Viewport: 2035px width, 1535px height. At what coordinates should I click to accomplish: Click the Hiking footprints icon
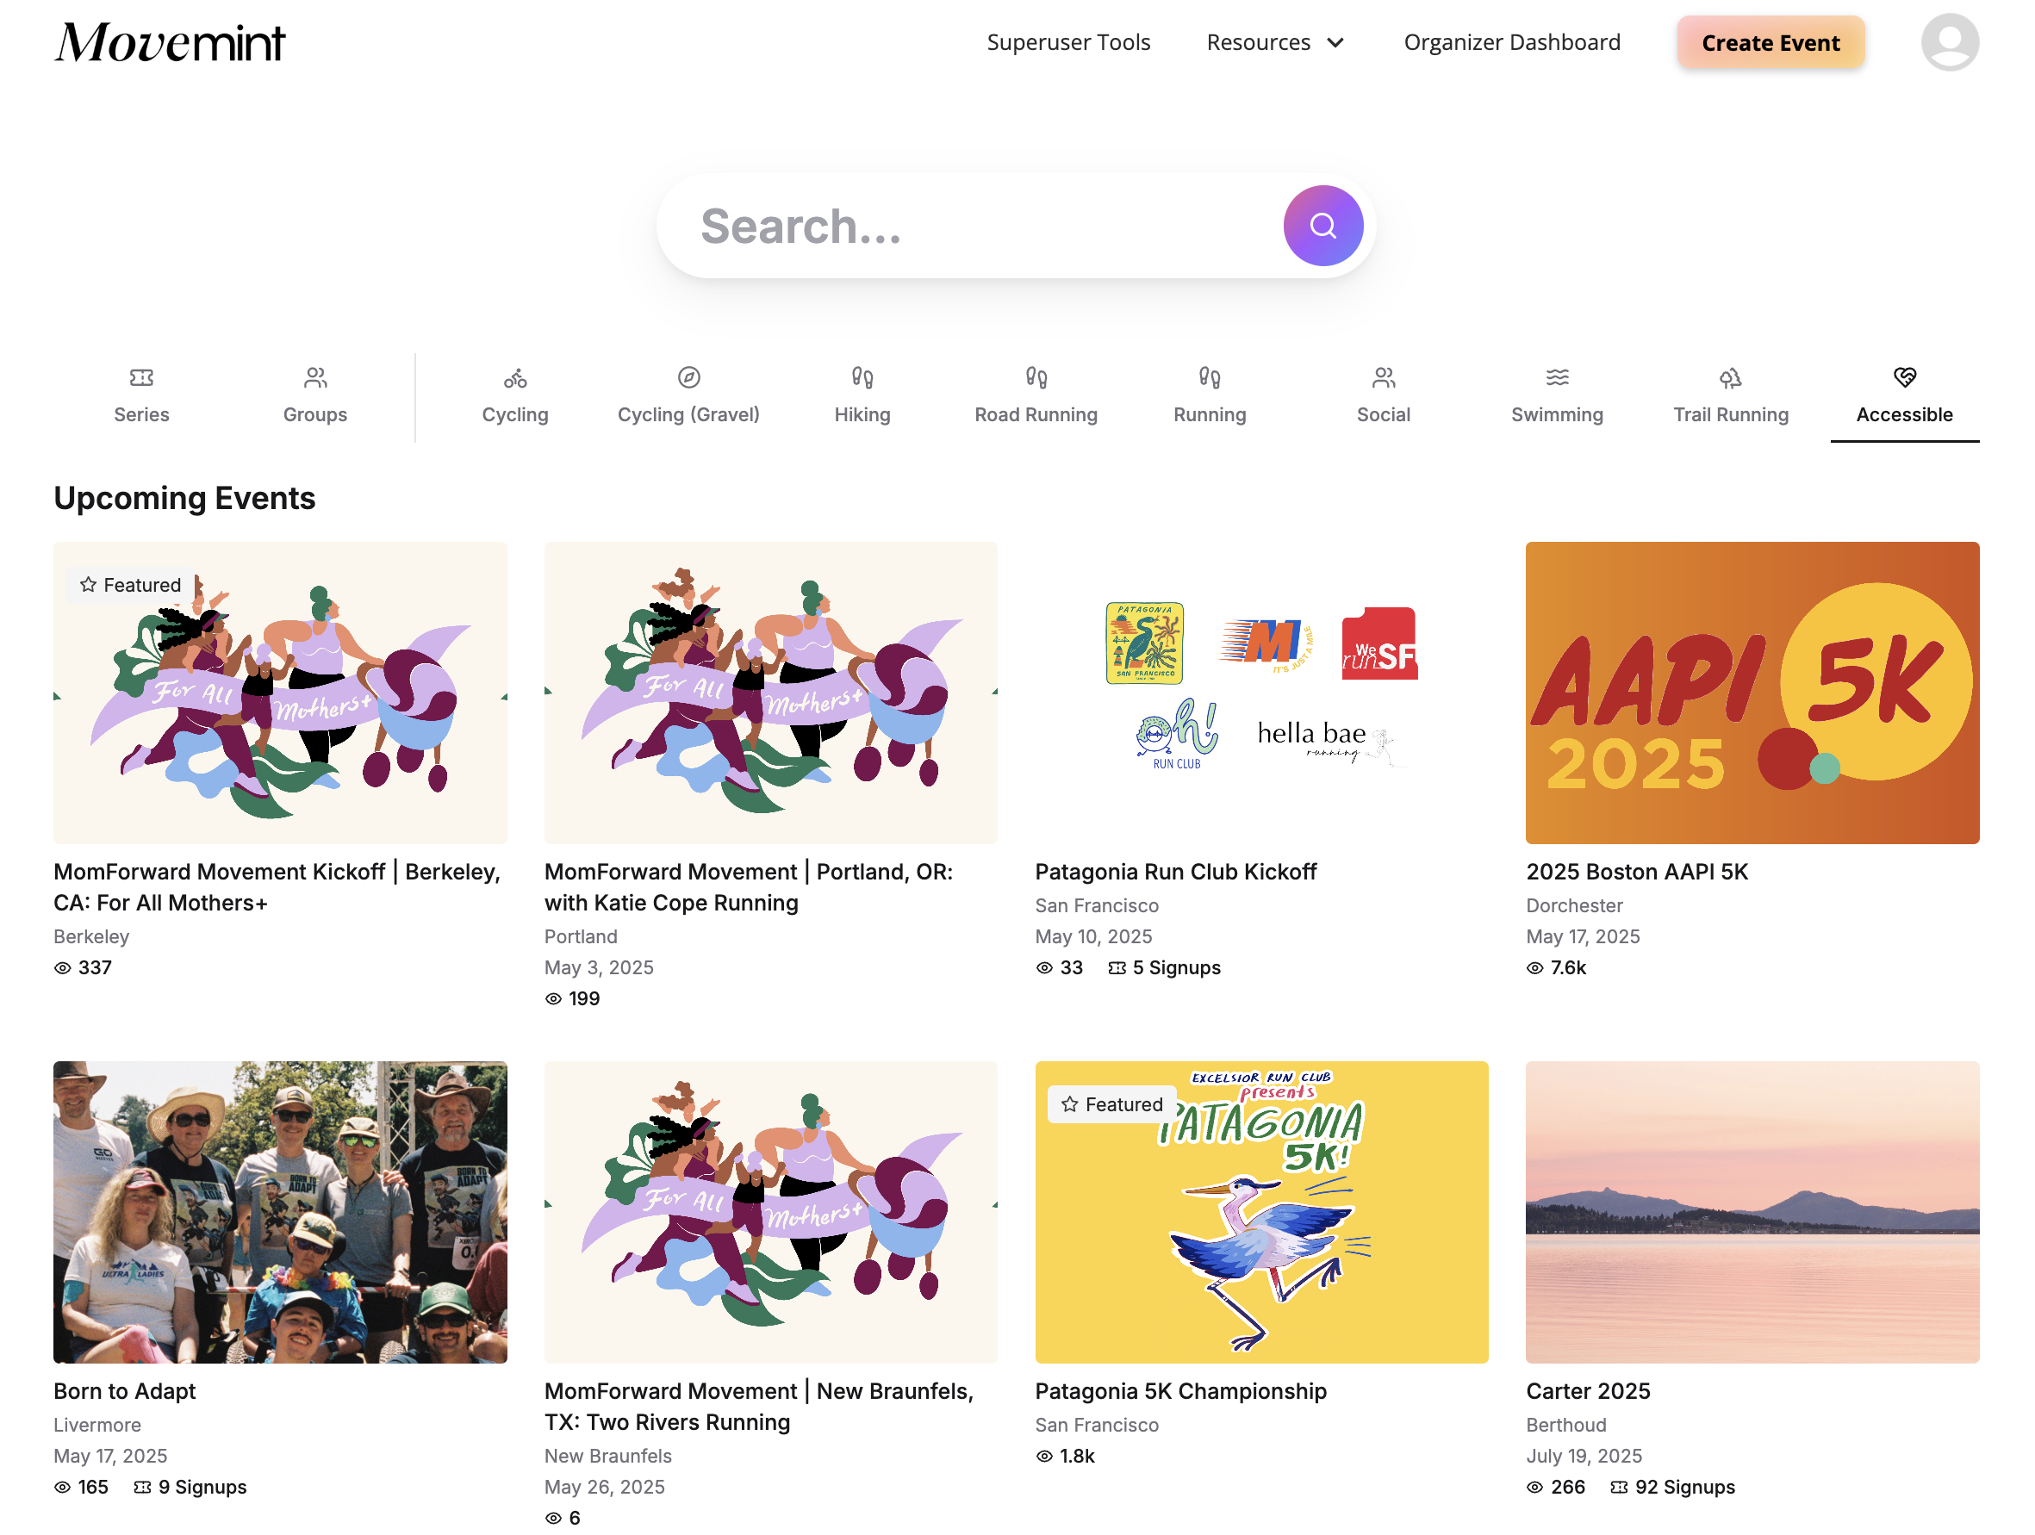(x=862, y=378)
